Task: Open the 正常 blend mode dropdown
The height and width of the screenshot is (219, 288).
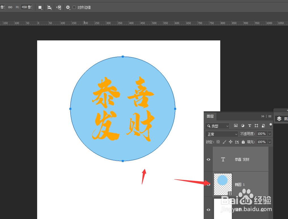Action: 221,134
